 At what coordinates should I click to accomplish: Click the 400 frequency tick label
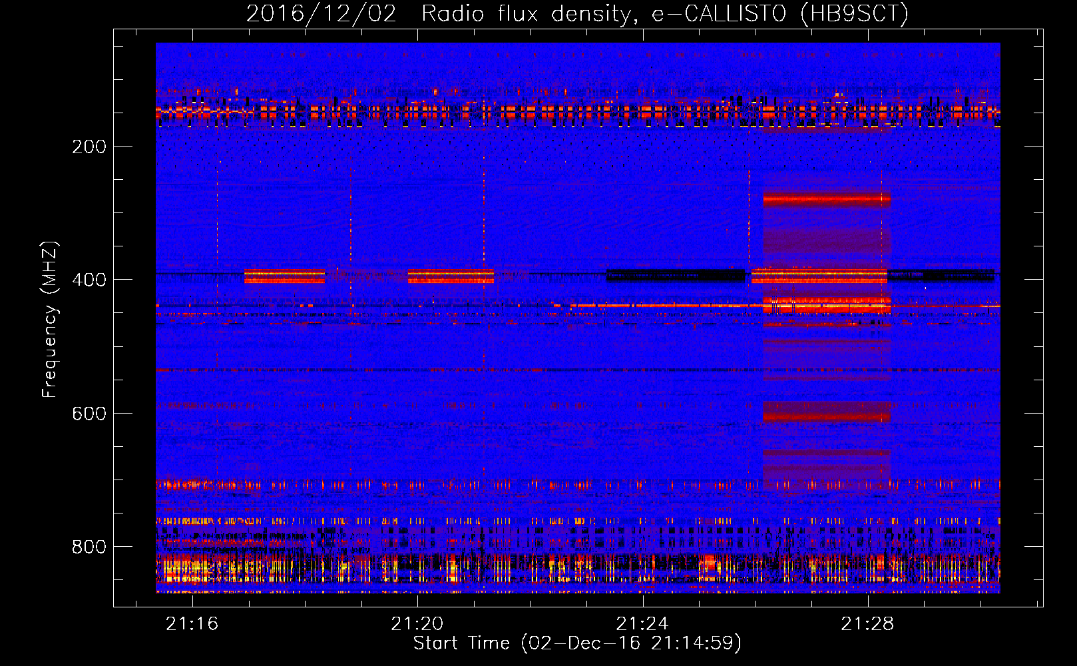click(89, 280)
